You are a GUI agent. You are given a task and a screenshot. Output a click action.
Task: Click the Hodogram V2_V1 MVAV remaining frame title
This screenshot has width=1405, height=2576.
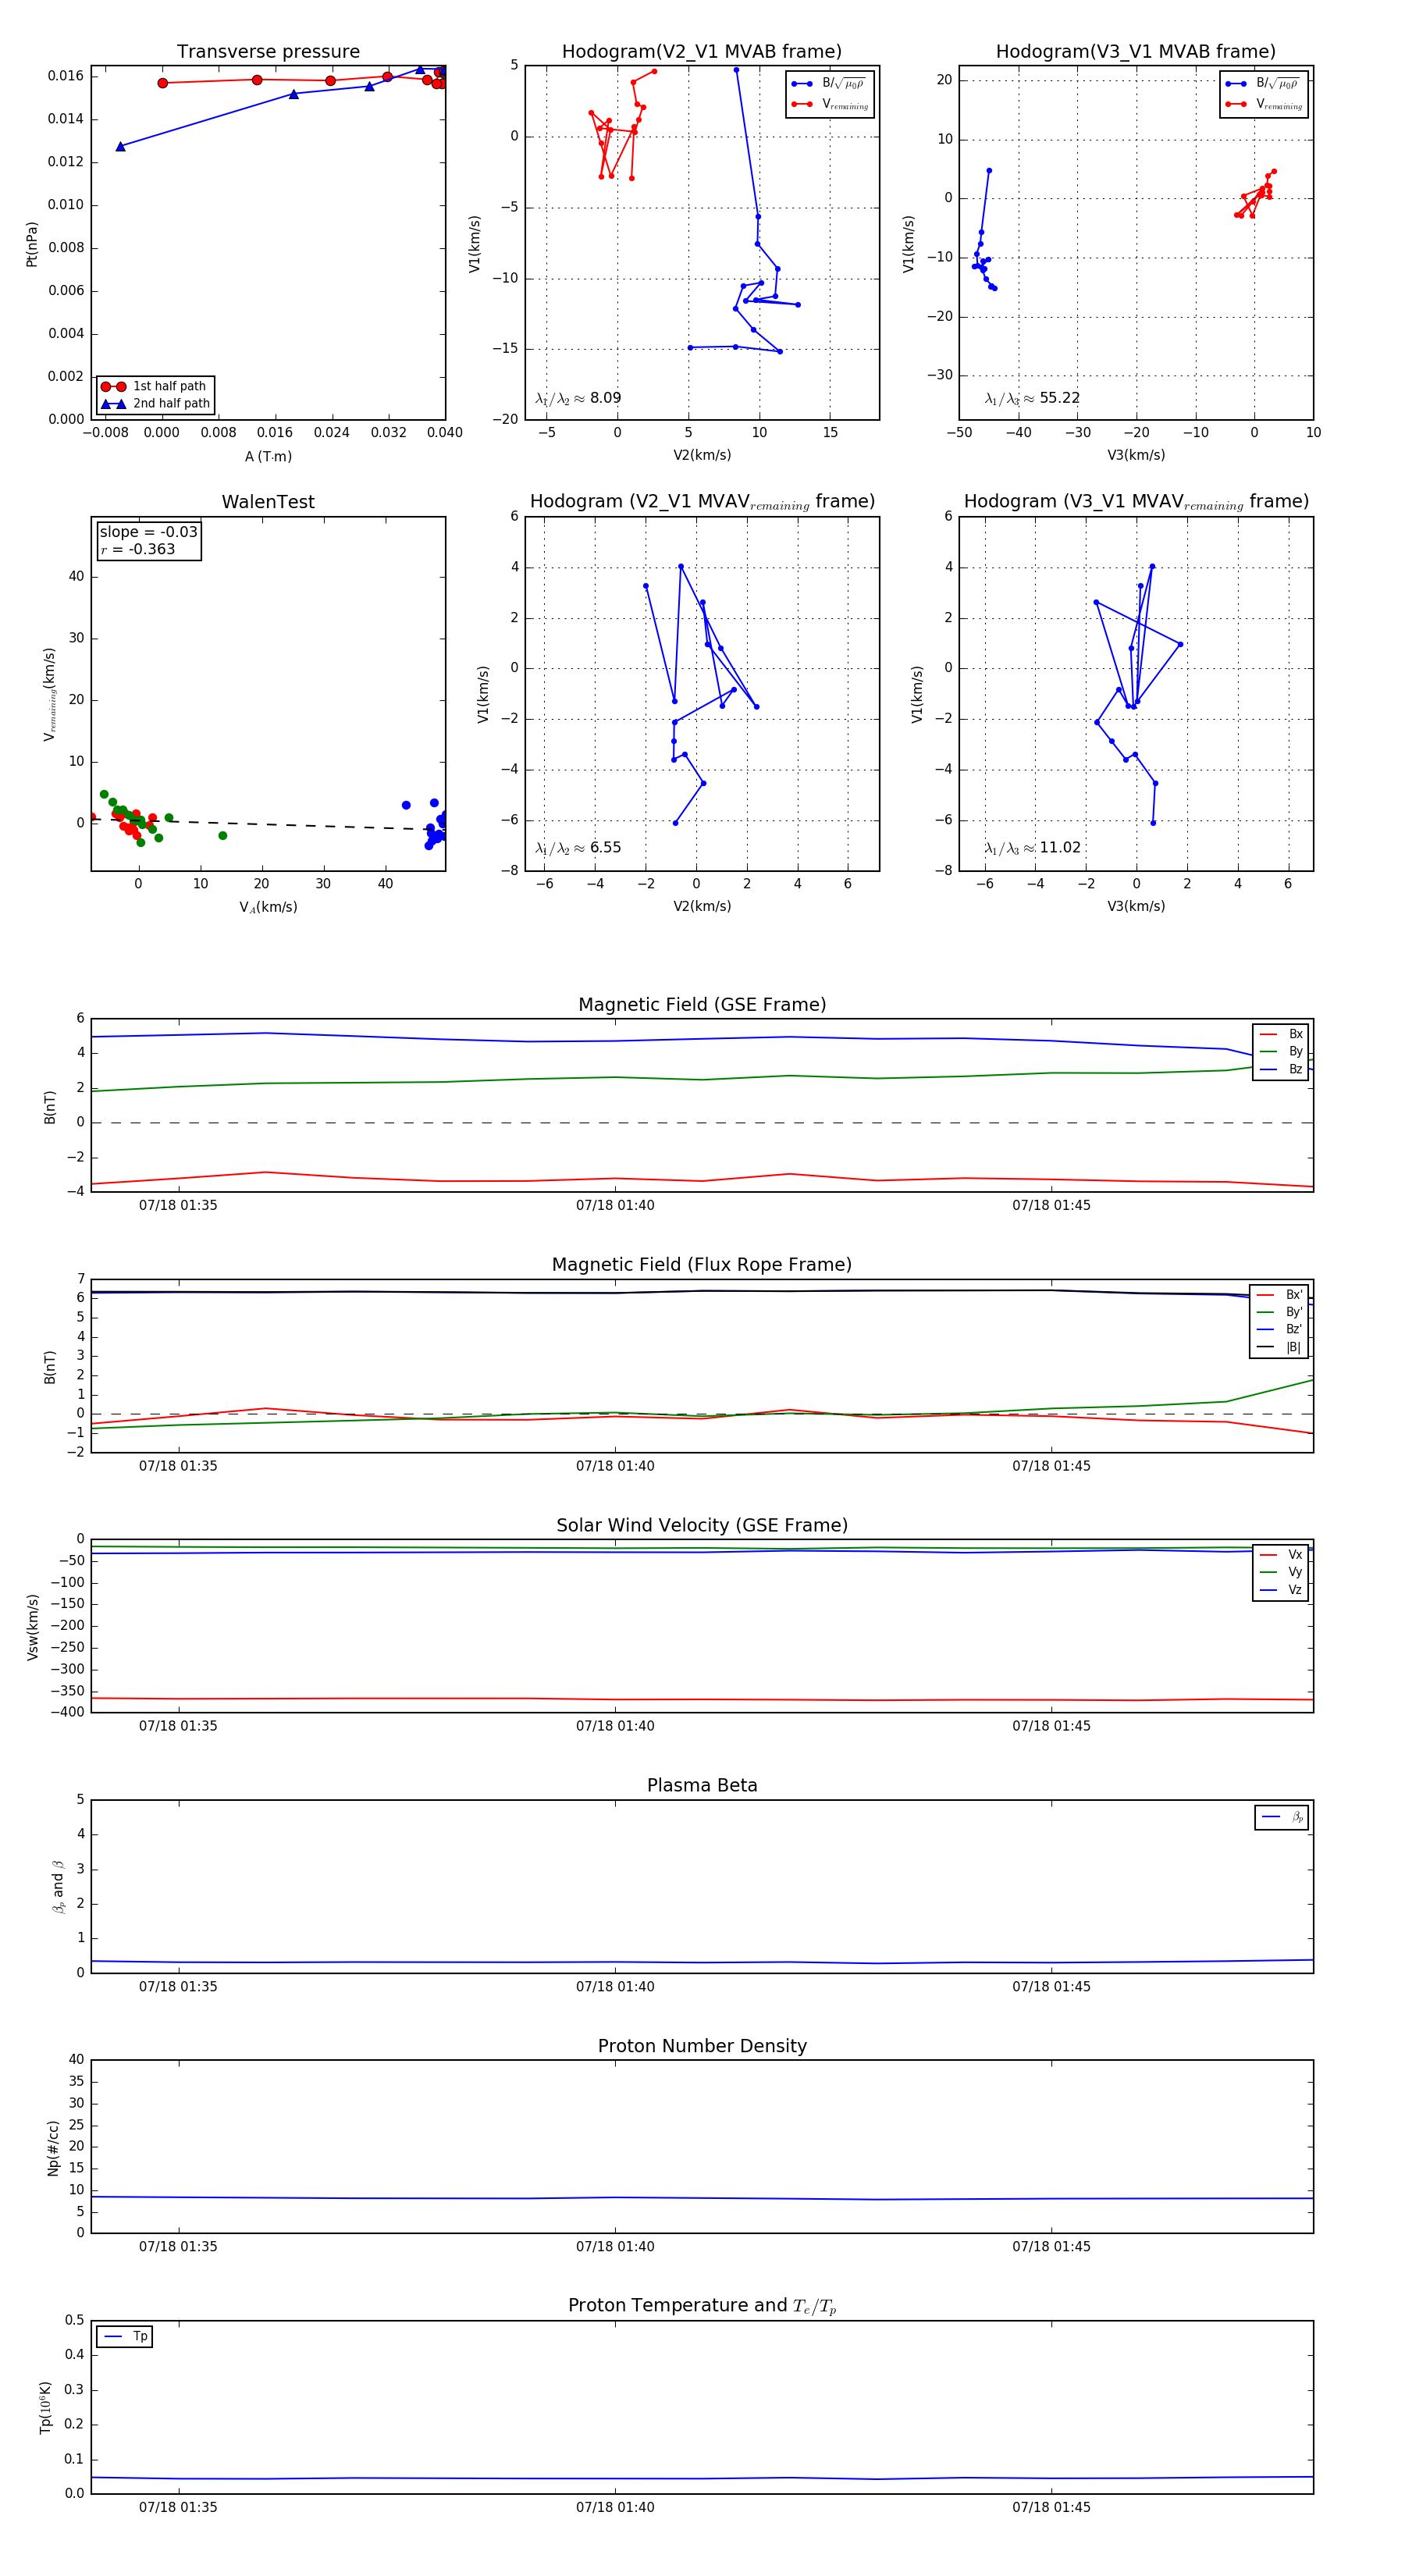(x=702, y=502)
